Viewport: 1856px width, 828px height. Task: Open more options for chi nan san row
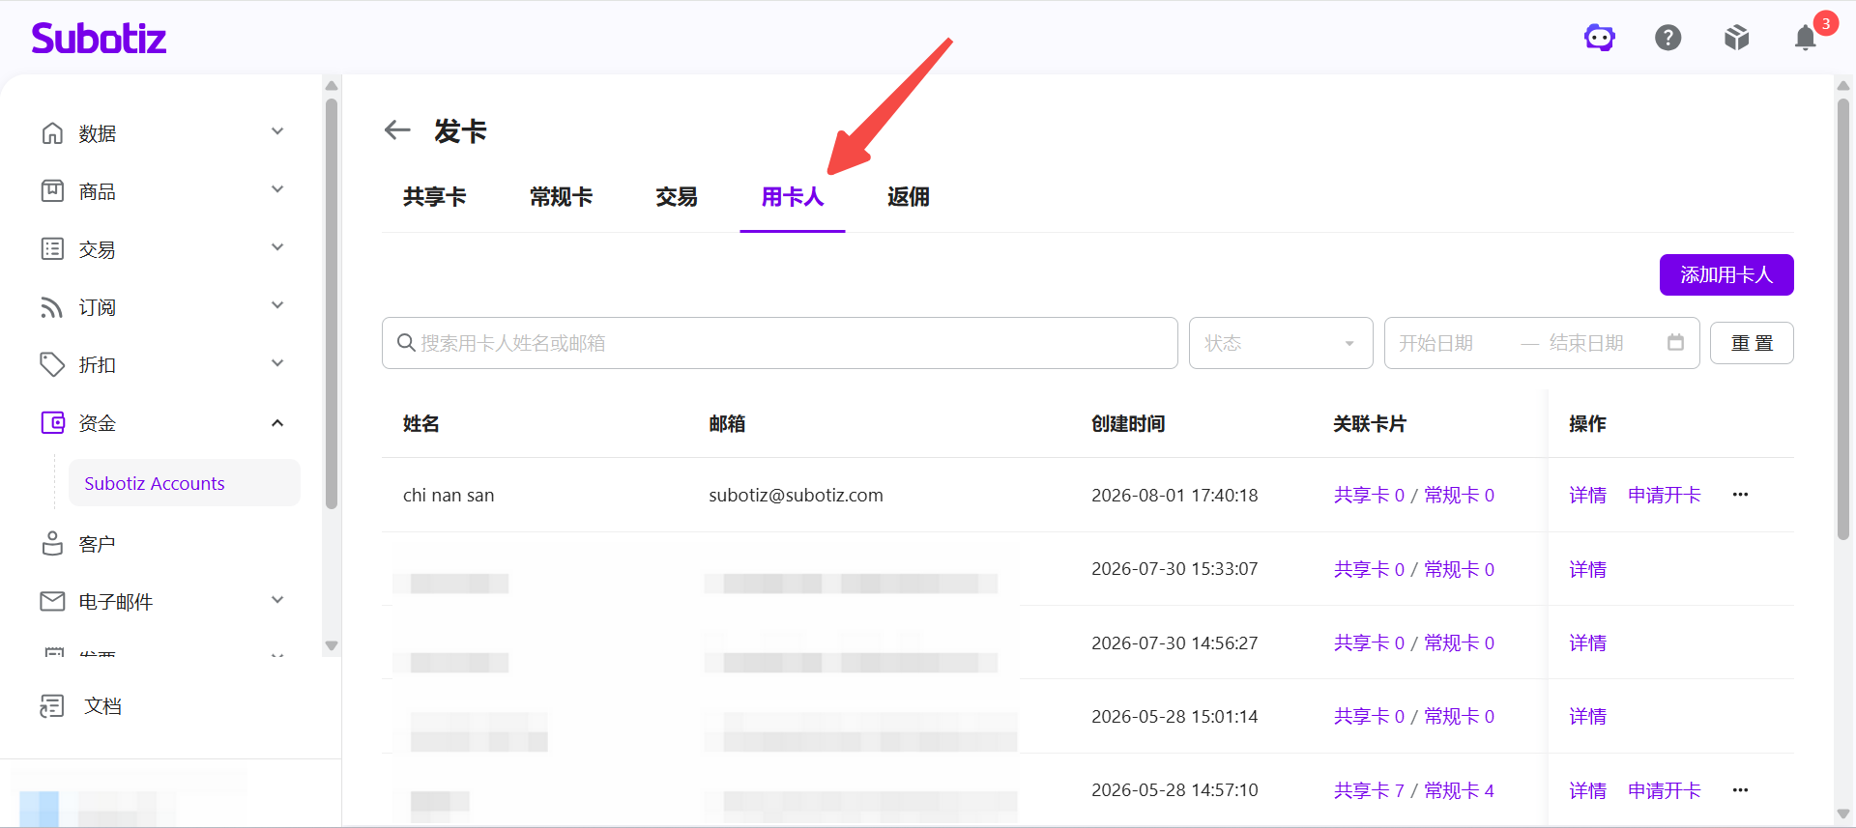click(1740, 495)
